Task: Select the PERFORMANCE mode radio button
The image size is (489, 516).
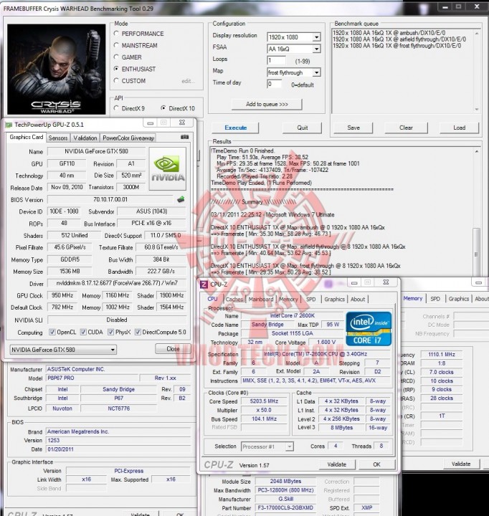Action: pos(116,33)
